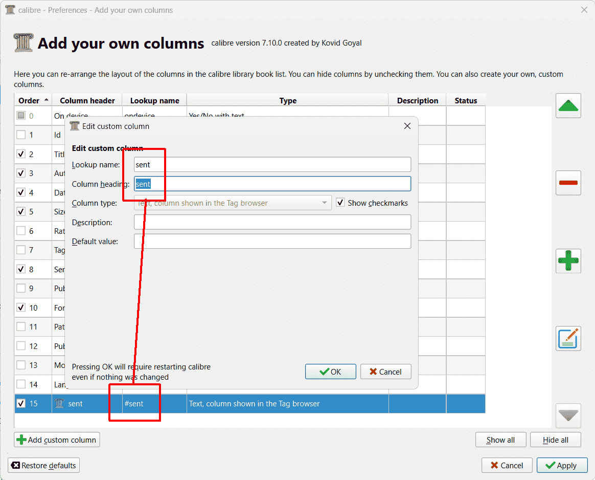Click the green plus add column icon
Viewport: 595px width, 480px height.
(x=568, y=261)
